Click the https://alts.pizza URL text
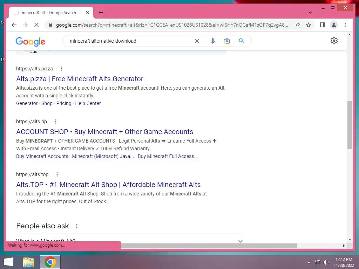 coord(34,69)
